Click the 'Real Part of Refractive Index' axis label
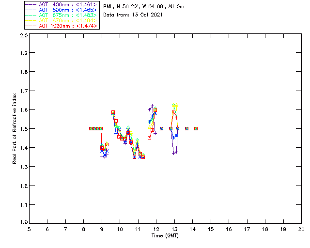 coord(14,128)
